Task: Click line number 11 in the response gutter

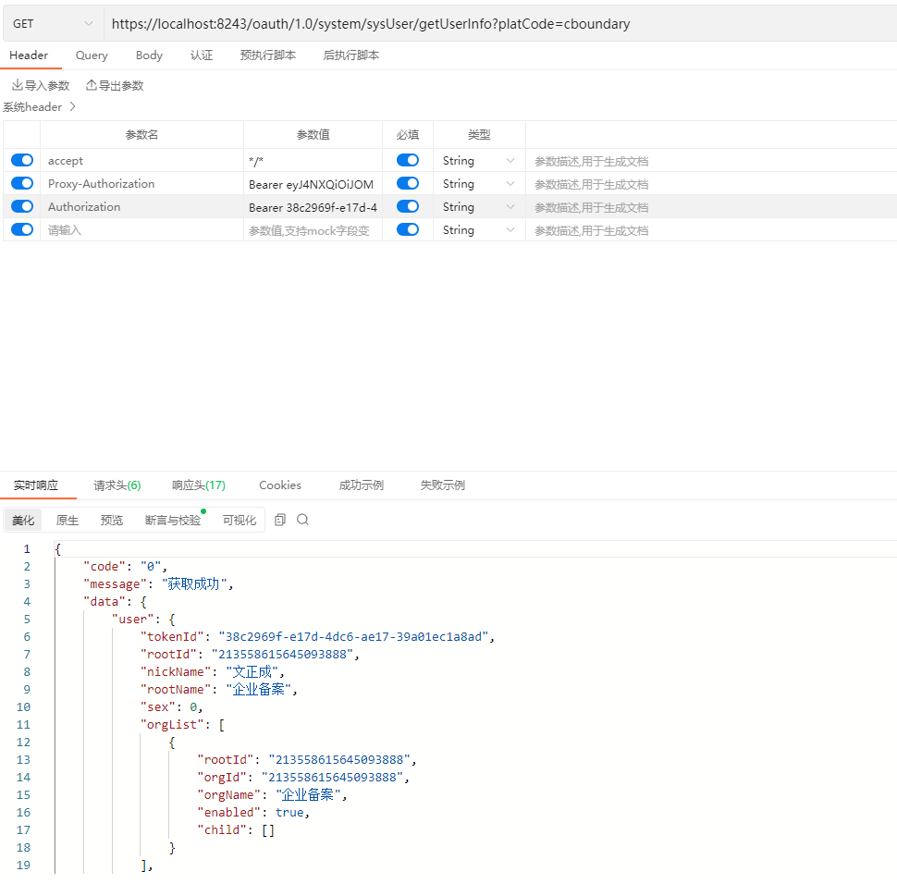Action: pos(23,725)
